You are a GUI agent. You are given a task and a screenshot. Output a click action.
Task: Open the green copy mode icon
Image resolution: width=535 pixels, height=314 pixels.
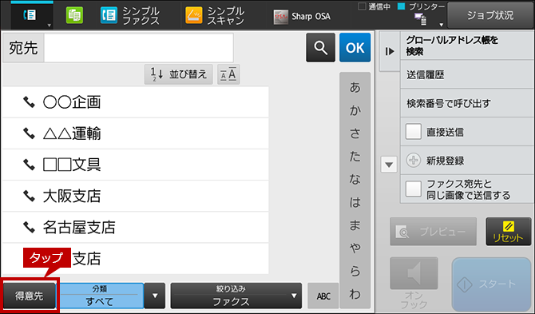74,15
